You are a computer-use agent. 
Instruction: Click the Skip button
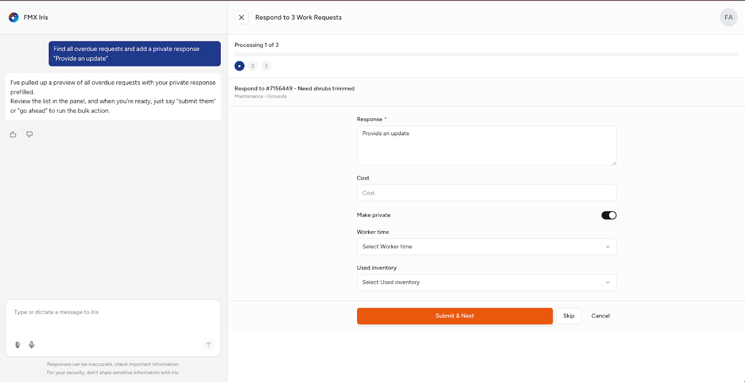click(569, 316)
